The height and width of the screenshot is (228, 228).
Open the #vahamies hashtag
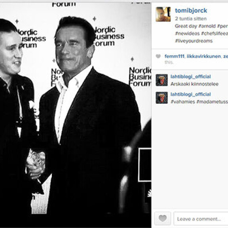(x=182, y=102)
